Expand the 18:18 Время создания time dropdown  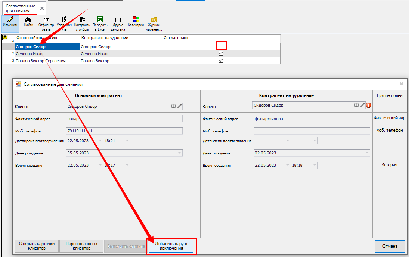315,165
